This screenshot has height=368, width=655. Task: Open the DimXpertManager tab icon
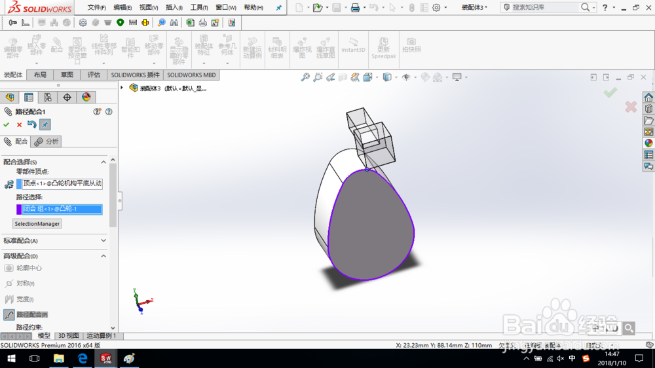click(x=67, y=98)
